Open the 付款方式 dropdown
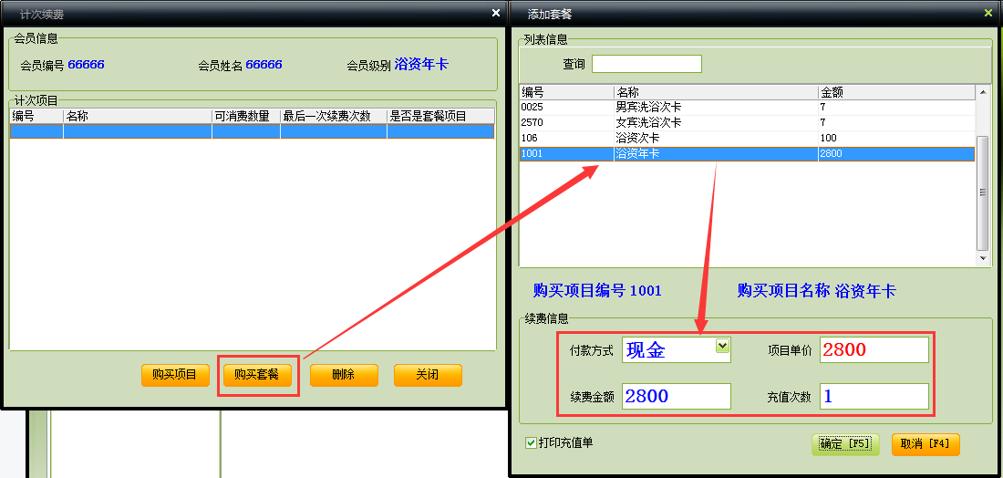Viewport: 1003px width, 478px height. point(723,346)
